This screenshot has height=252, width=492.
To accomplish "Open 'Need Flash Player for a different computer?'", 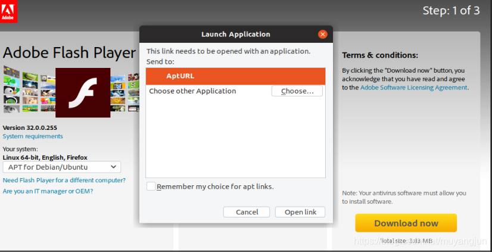I will [x=64, y=181].
